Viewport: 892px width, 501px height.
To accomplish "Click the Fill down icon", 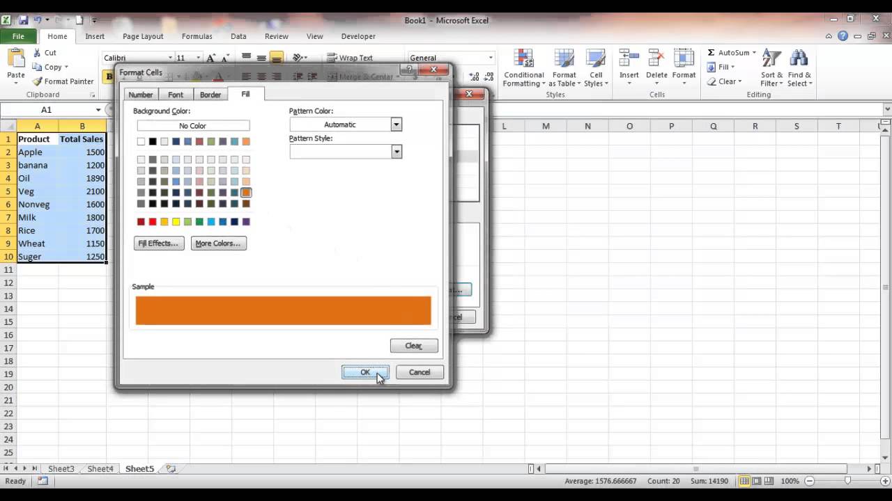I will (712, 67).
